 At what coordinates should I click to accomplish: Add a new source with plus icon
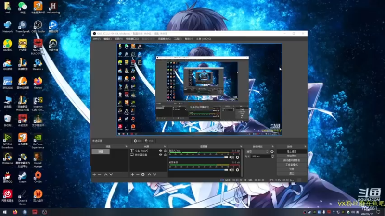[132, 174]
